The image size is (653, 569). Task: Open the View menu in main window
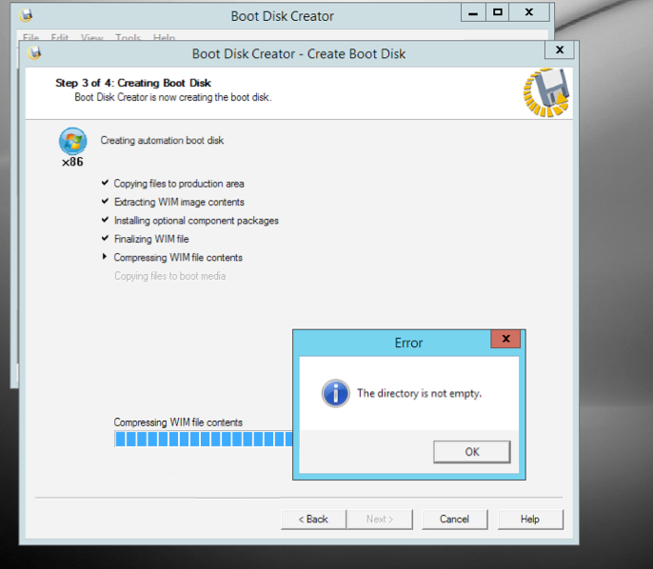tap(92, 38)
